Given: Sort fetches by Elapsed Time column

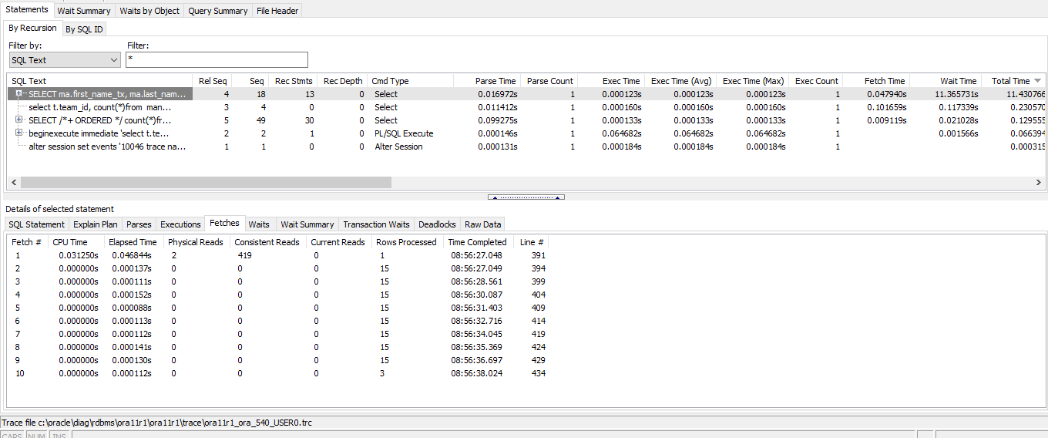Looking at the screenshot, I should 133,242.
